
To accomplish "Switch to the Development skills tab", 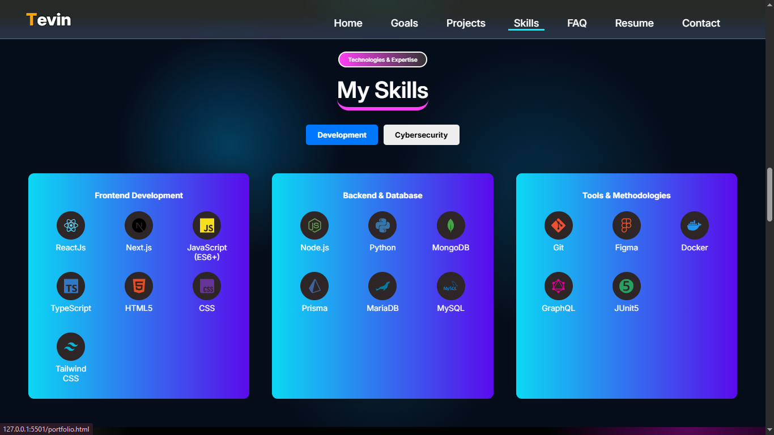I will click(342, 135).
